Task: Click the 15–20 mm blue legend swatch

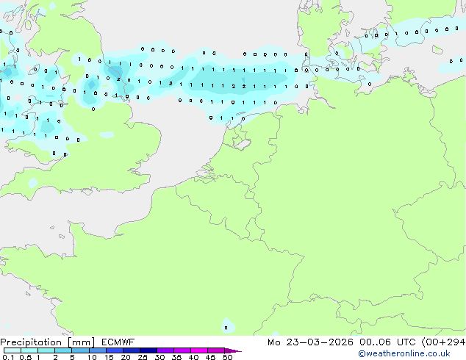Action: coord(115,350)
